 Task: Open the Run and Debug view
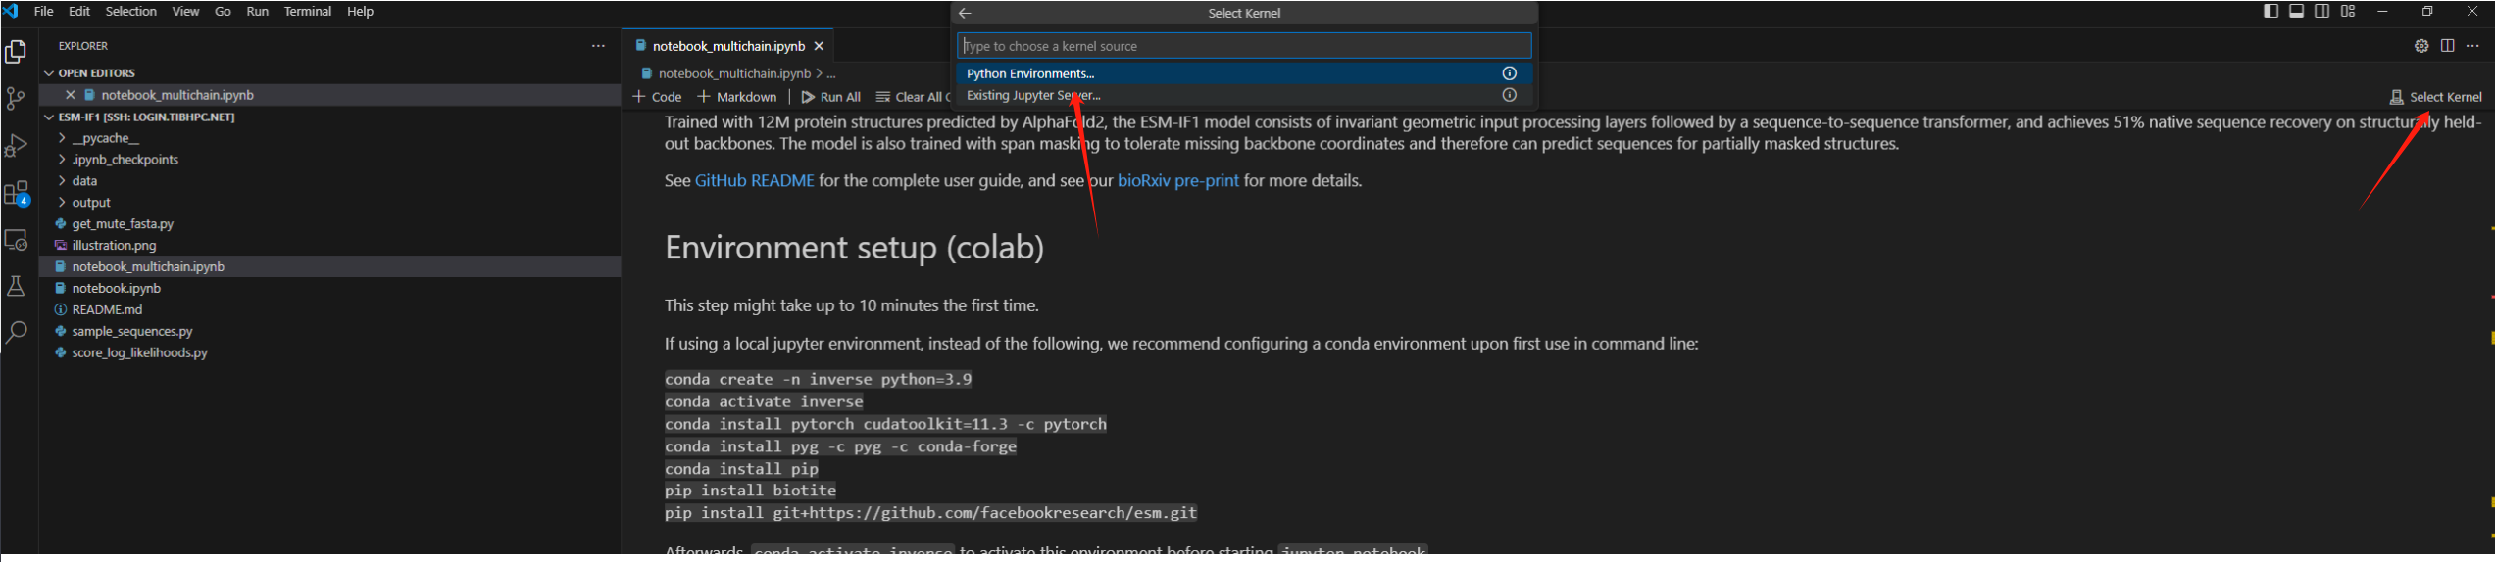click(16, 146)
